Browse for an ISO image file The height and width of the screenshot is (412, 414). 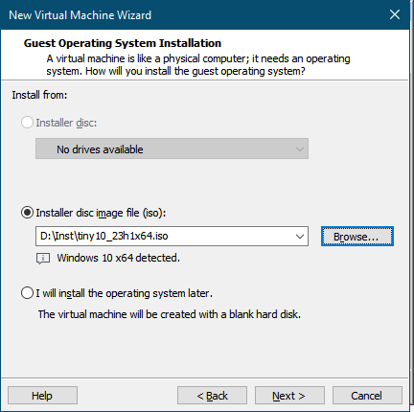357,237
